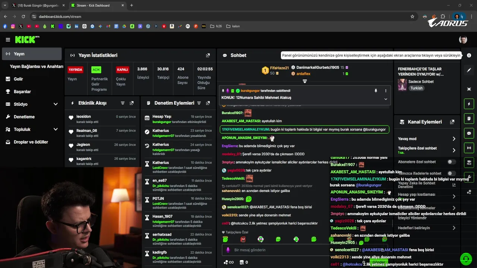Viewport: 477px width, 268px height.
Task: Click FifaHaze21 in the leaderboard
Action: click(279, 68)
